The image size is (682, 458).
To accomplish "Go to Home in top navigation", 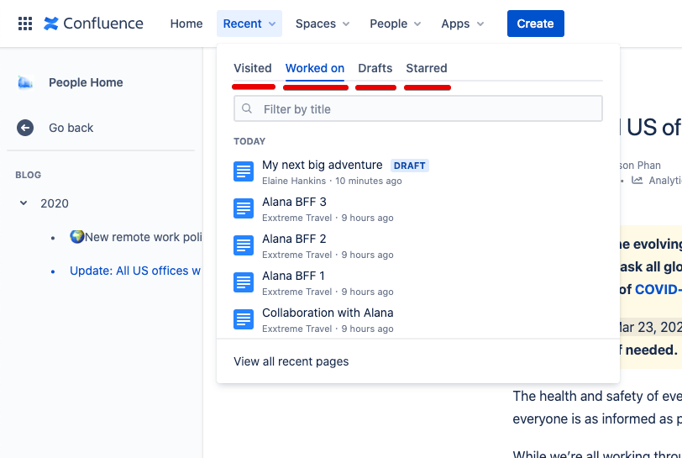I will coord(186,24).
